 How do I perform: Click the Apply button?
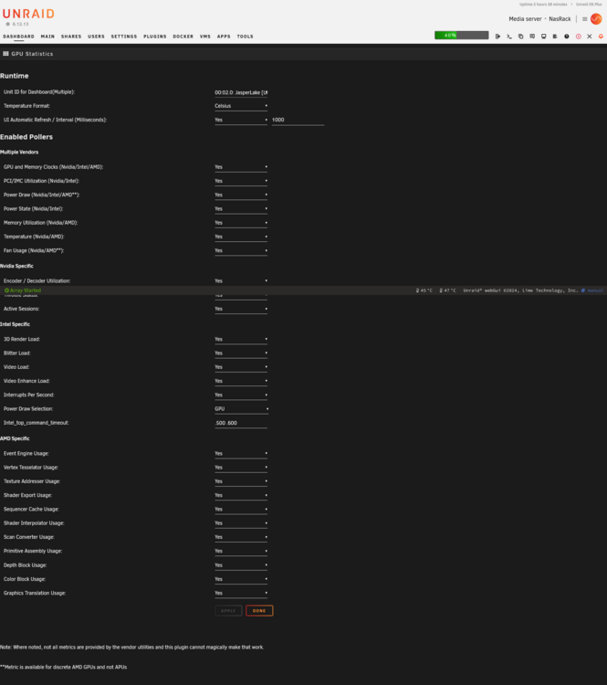click(228, 611)
